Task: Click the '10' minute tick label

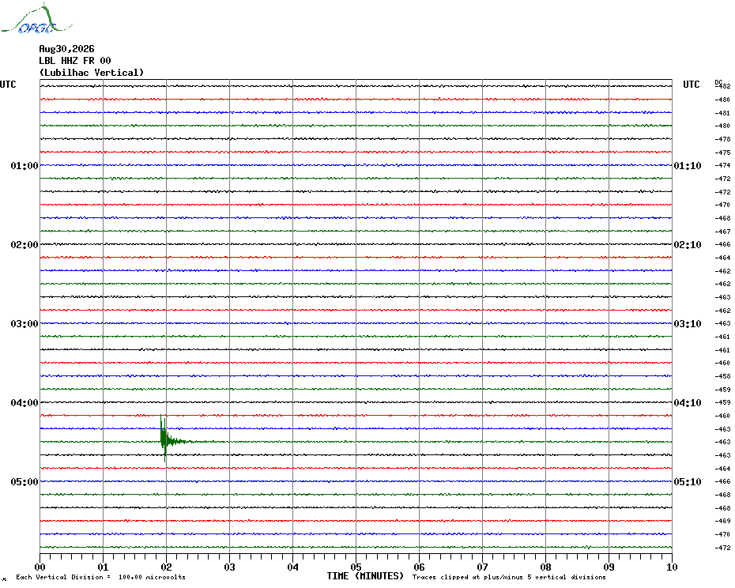Action: (x=673, y=567)
